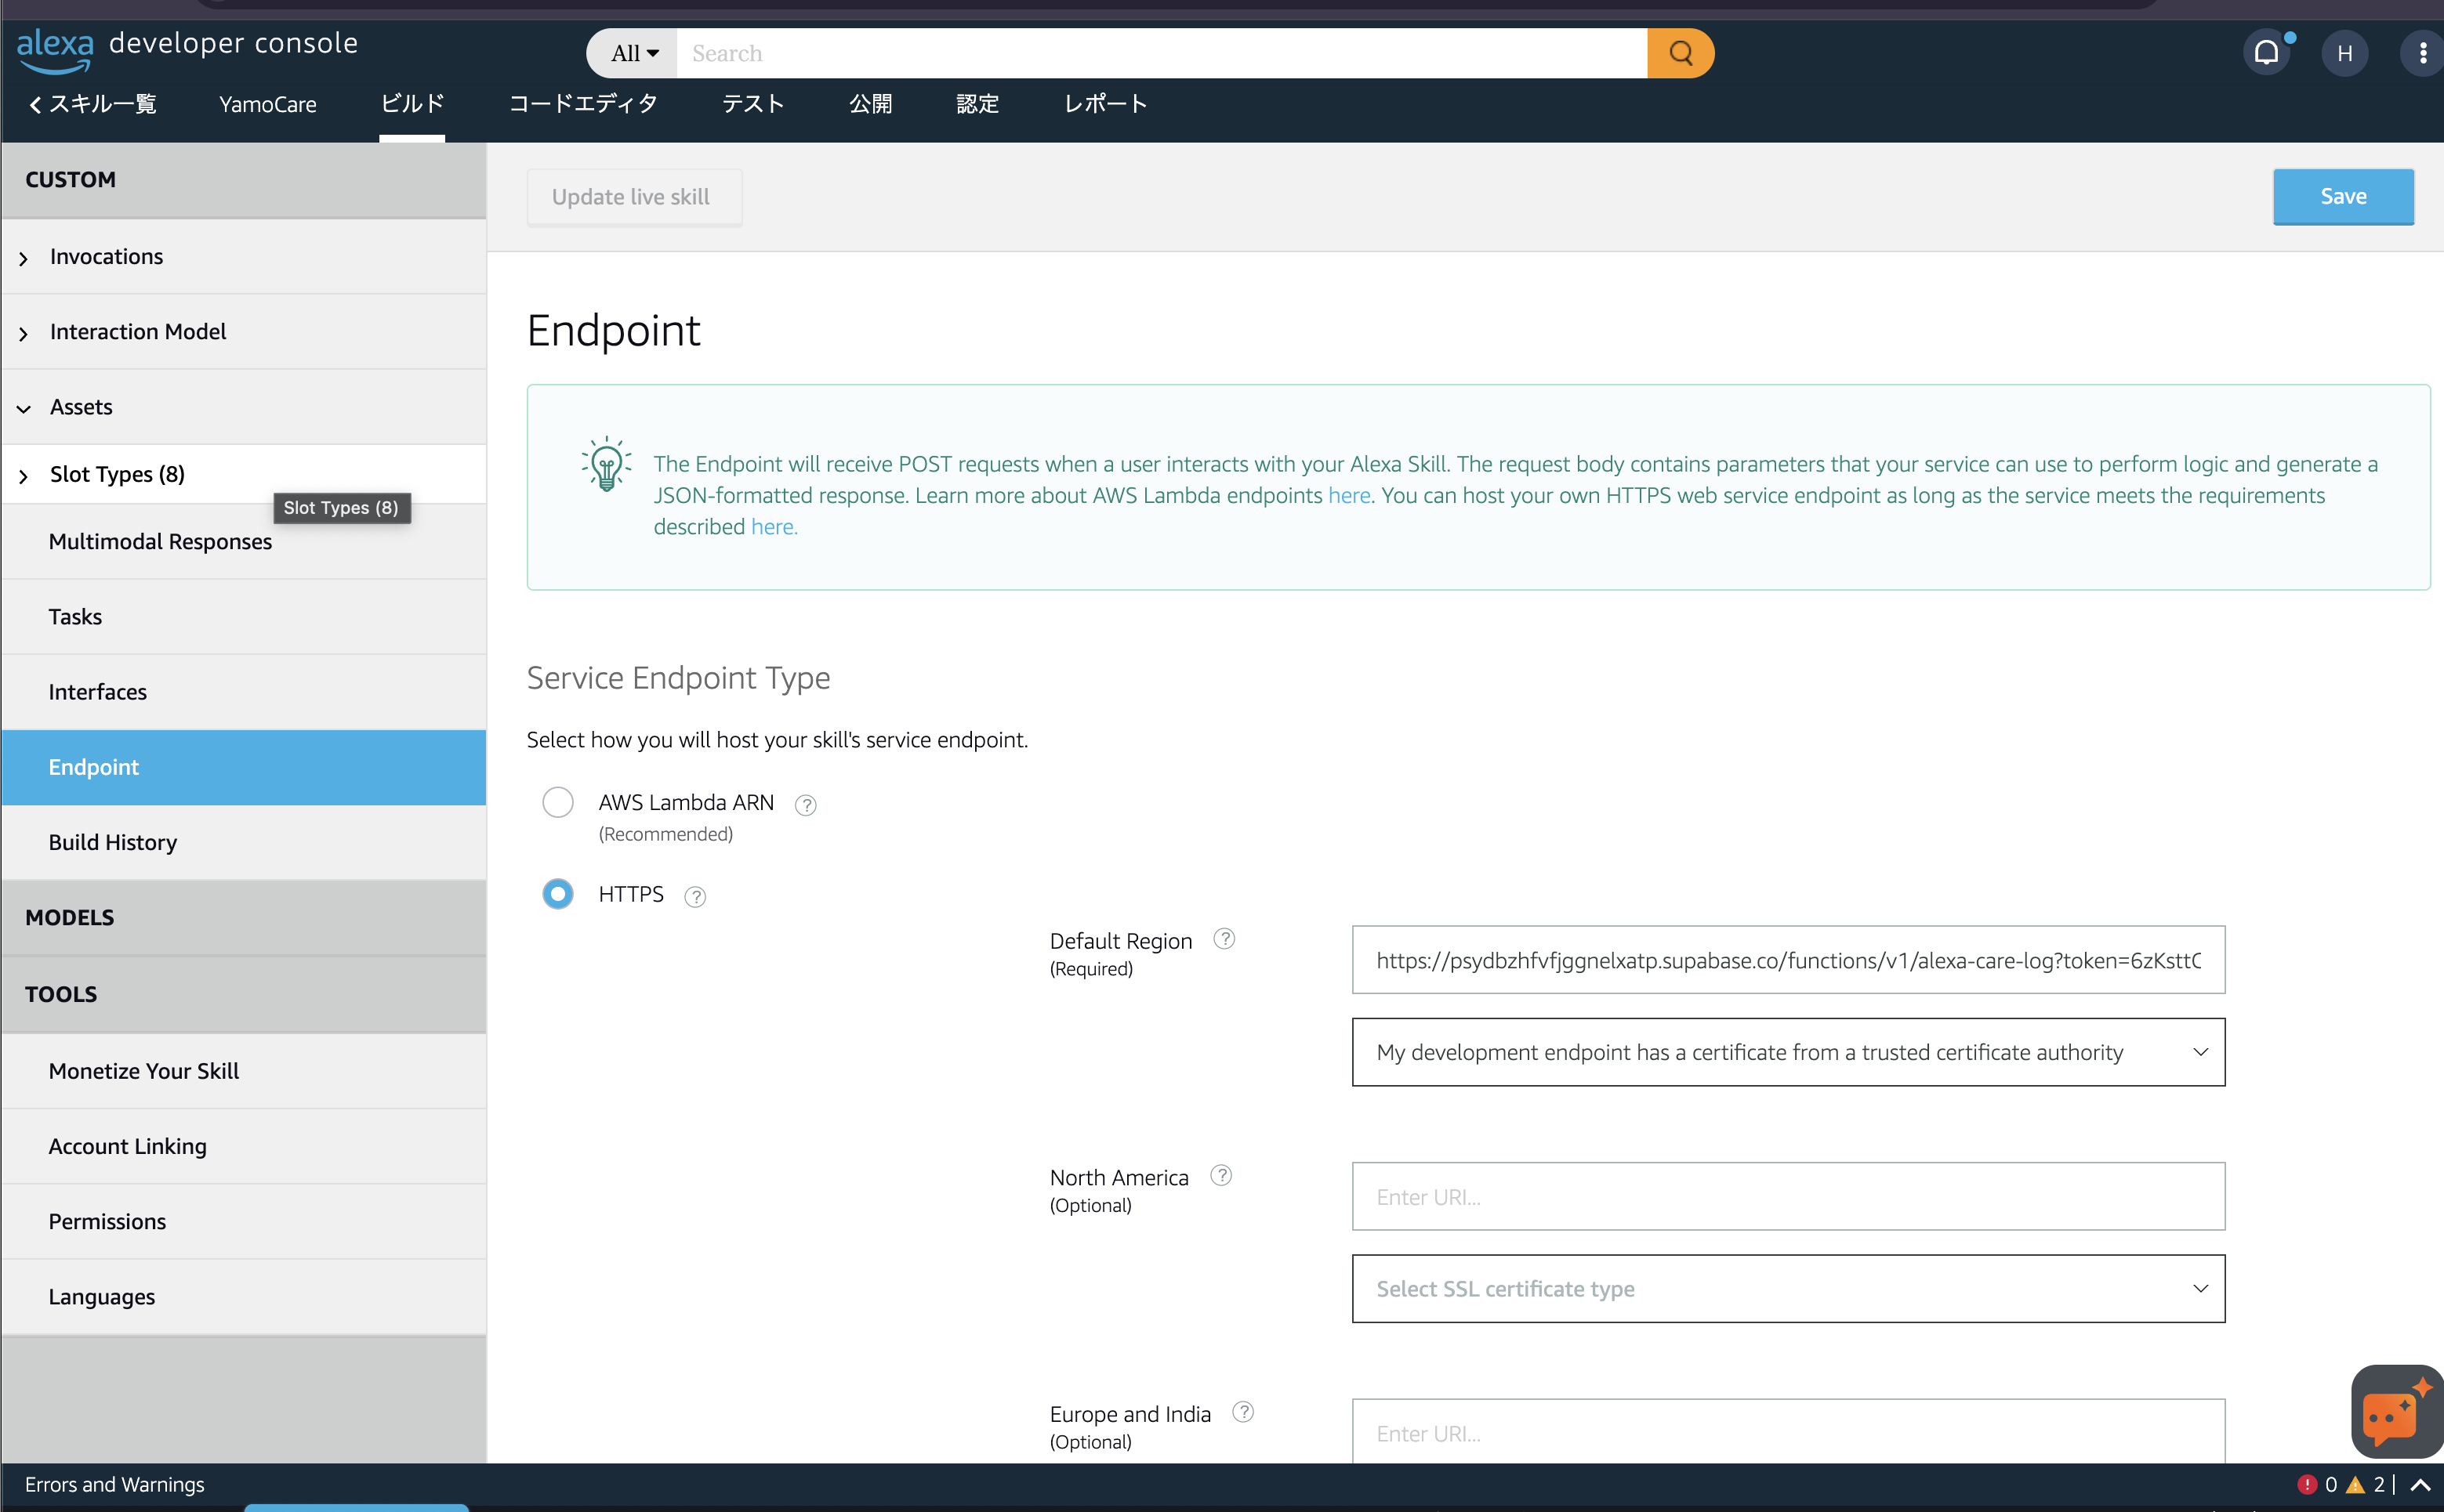The image size is (2444, 1512).
Task: Open the three-dot more options menu
Action: [x=2422, y=53]
